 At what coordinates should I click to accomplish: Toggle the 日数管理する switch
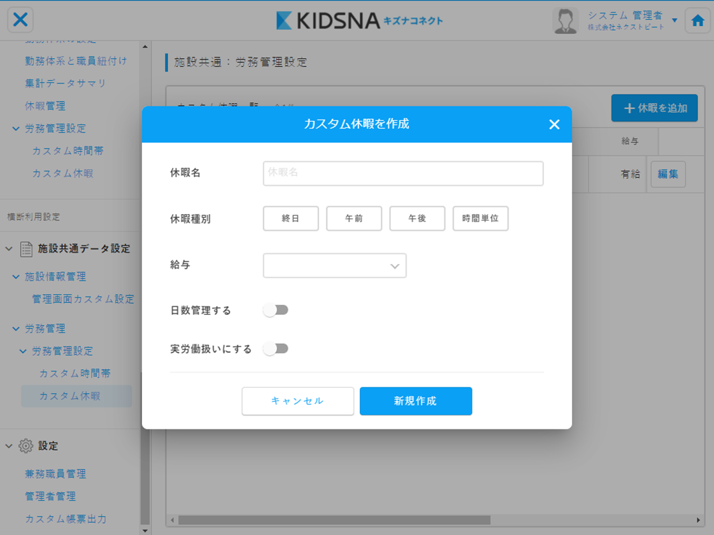(276, 310)
